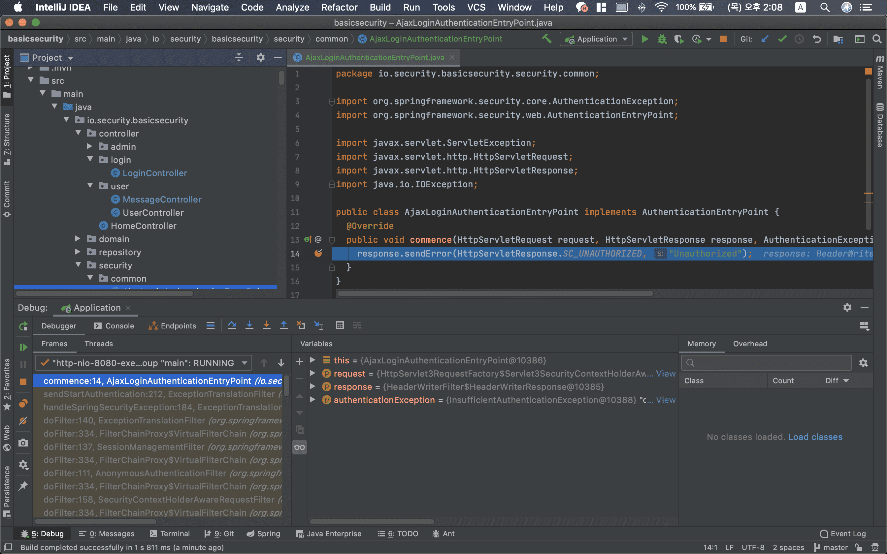Rerun Application with the rerun icon
Viewport: 887px width, 554px height.
click(x=23, y=326)
